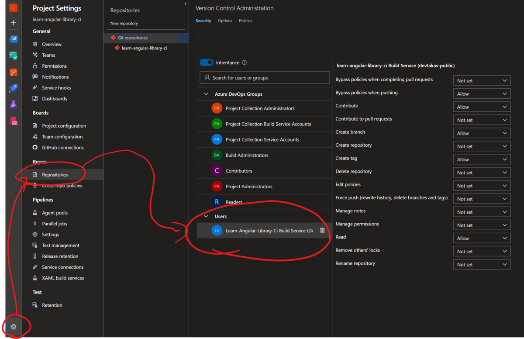Open Test management settings
This screenshot has height=339, width=524.
61,246
